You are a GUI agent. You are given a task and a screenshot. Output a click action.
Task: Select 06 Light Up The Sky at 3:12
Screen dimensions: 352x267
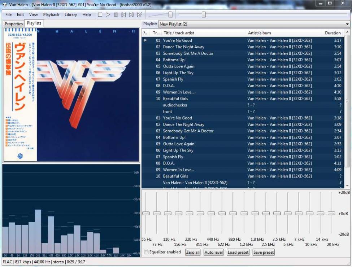pyautogui.click(x=243, y=73)
